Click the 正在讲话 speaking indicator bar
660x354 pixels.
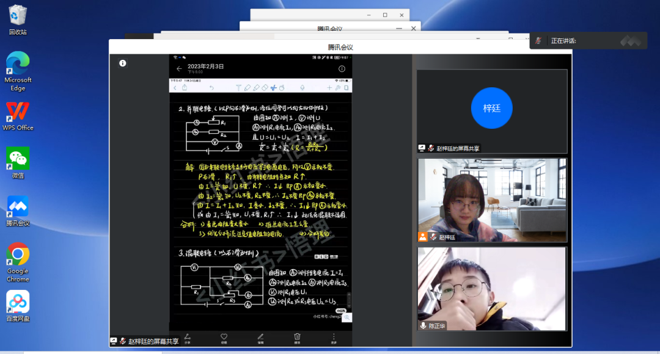tap(588, 41)
